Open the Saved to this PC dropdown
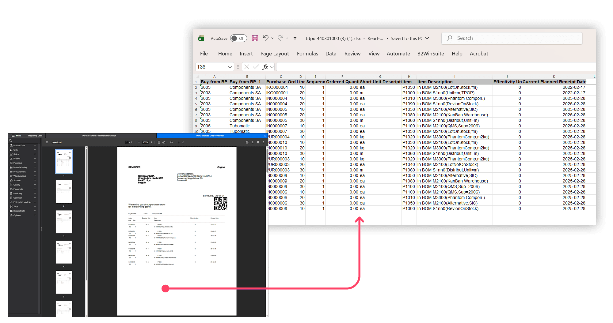Screen dimensions: 613x323 427,38
